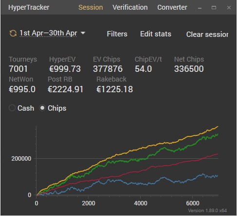Screen dimensions: 237x216
Task: Click the ChipEV/t value 54.0
Action: coord(143,69)
